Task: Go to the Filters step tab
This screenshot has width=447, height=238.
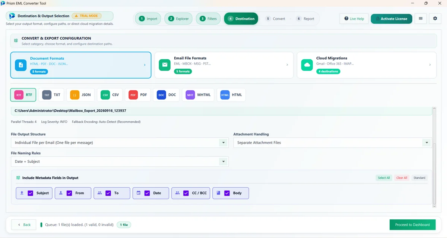Action: 208,19
